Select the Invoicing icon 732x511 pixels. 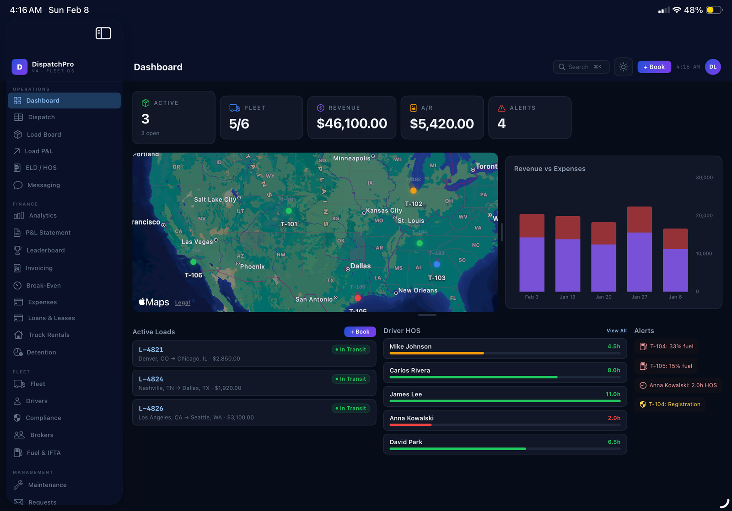point(17,268)
